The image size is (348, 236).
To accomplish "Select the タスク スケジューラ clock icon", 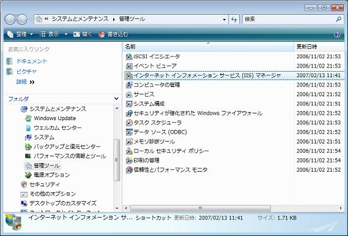I will 129,123.
